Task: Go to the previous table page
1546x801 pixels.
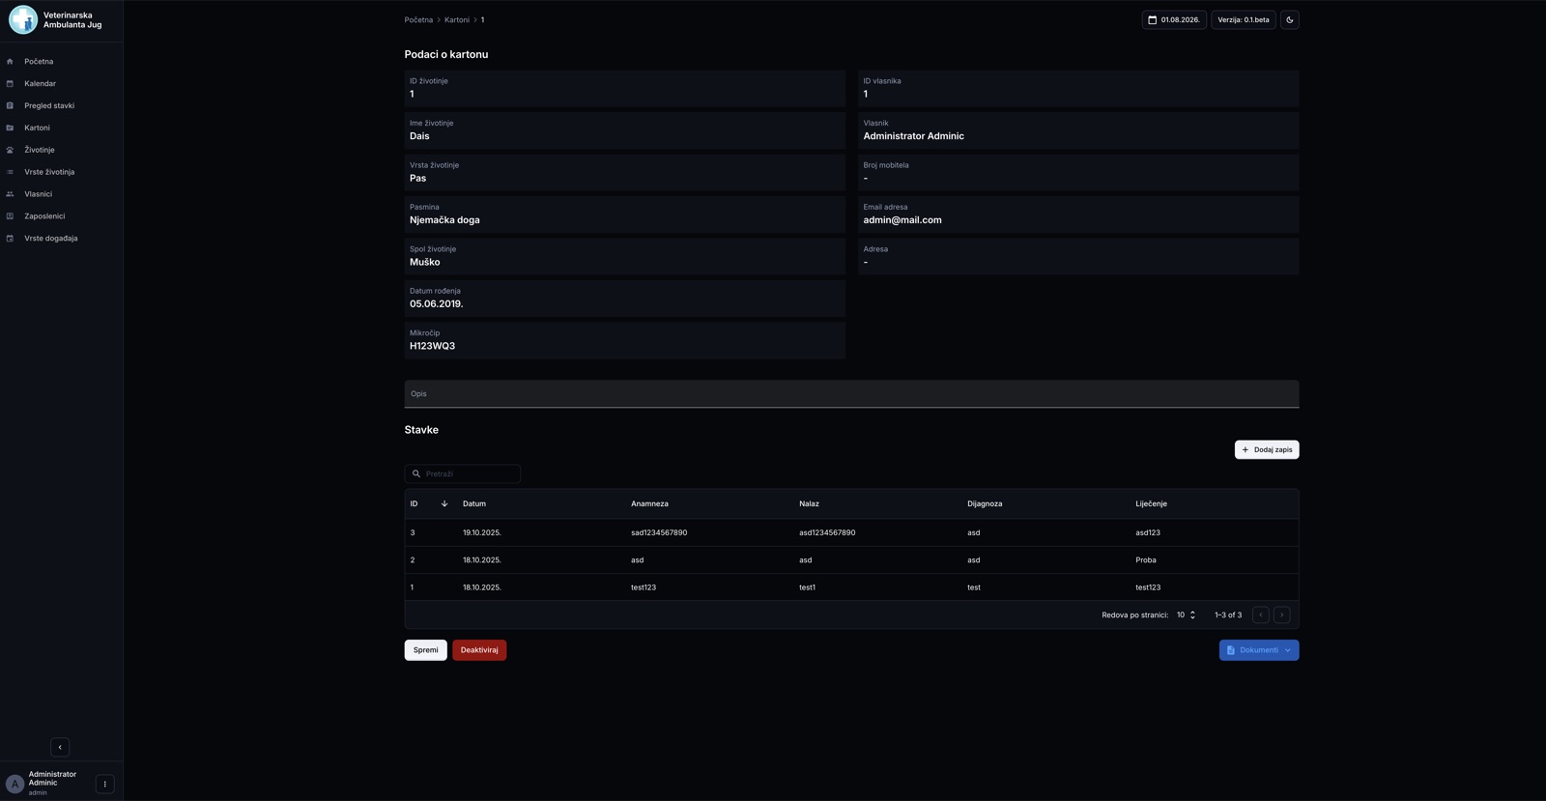Action: [1261, 615]
